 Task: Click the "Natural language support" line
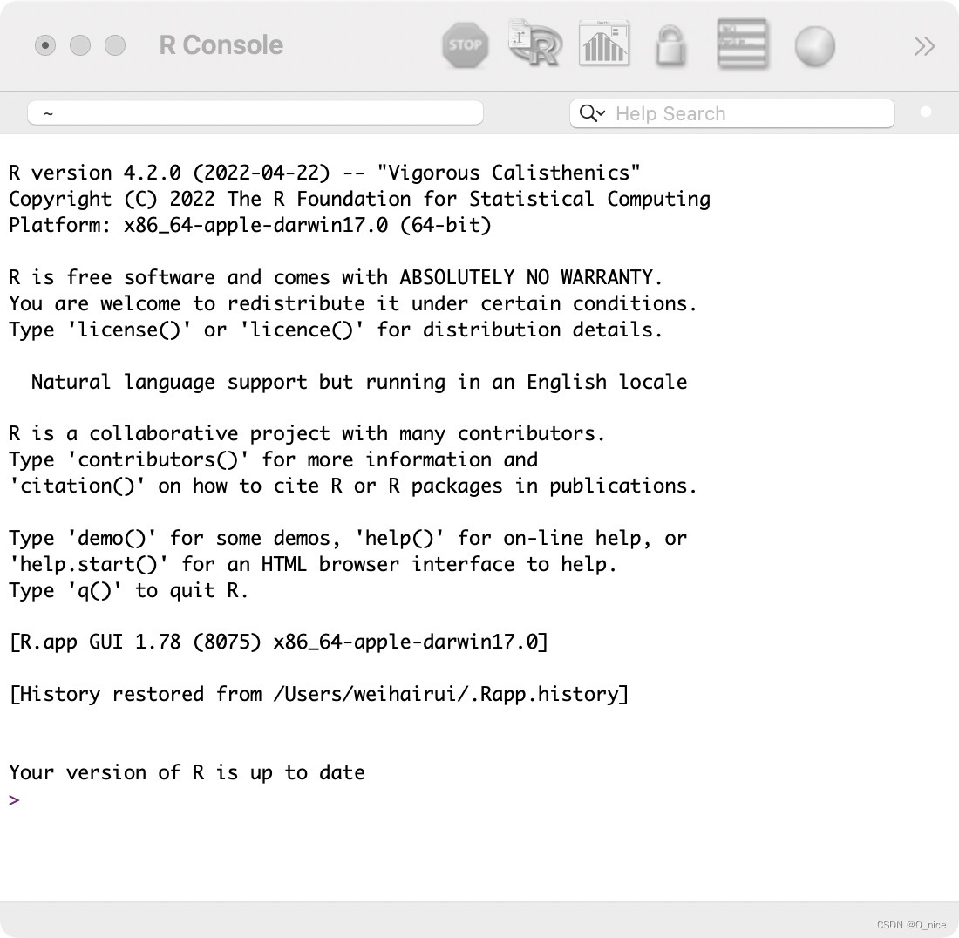(x=359, y=382)
